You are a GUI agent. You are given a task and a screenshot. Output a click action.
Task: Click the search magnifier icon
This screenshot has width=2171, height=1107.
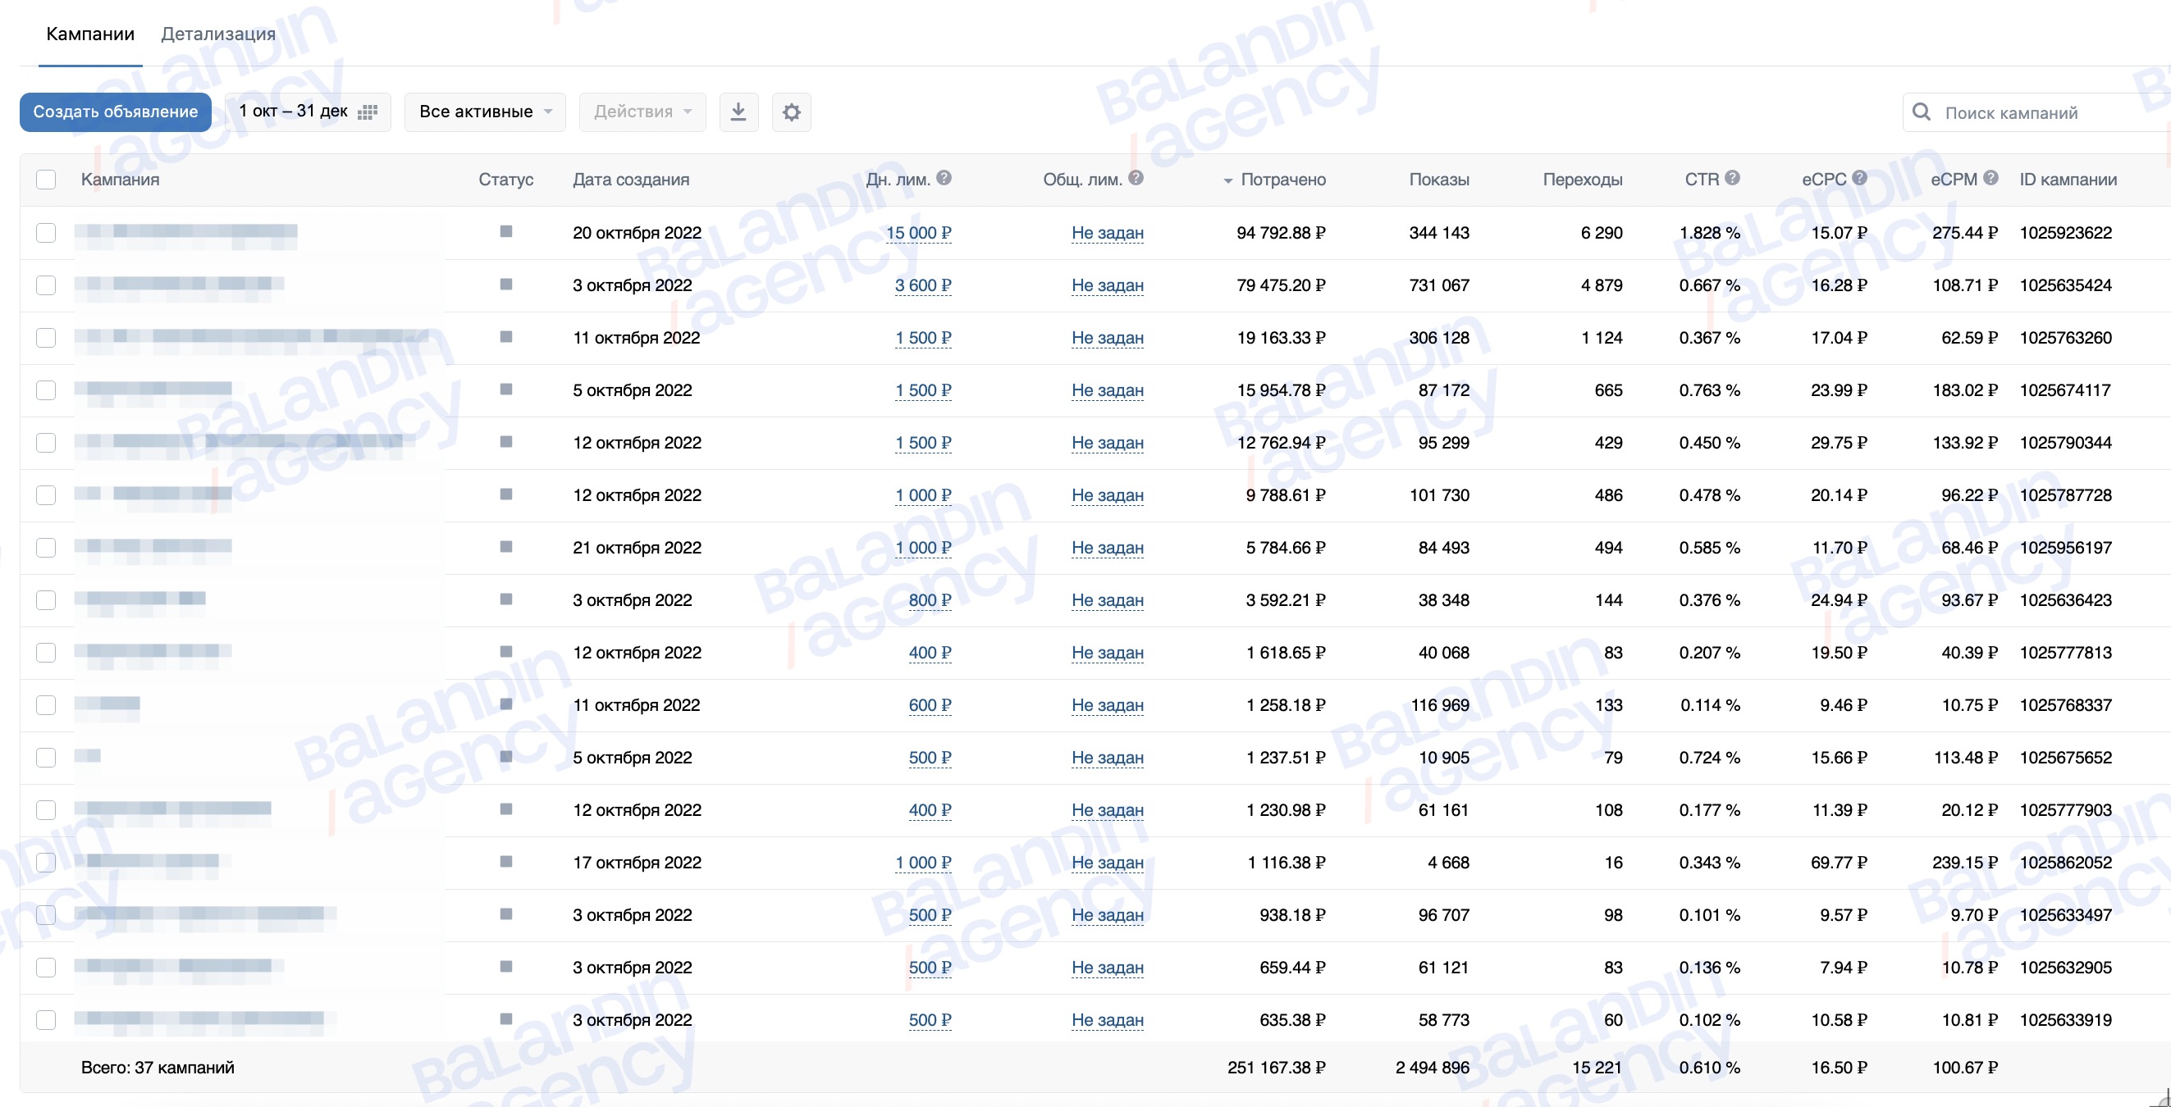tap(1922, 112)
